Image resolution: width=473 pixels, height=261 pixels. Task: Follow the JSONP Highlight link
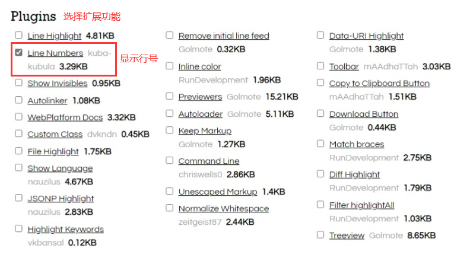click(x=61, y=199)
